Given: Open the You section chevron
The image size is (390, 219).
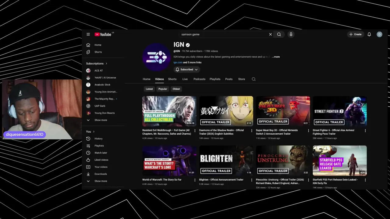Looking at the screenshot, I should click(x=94, y=132).
